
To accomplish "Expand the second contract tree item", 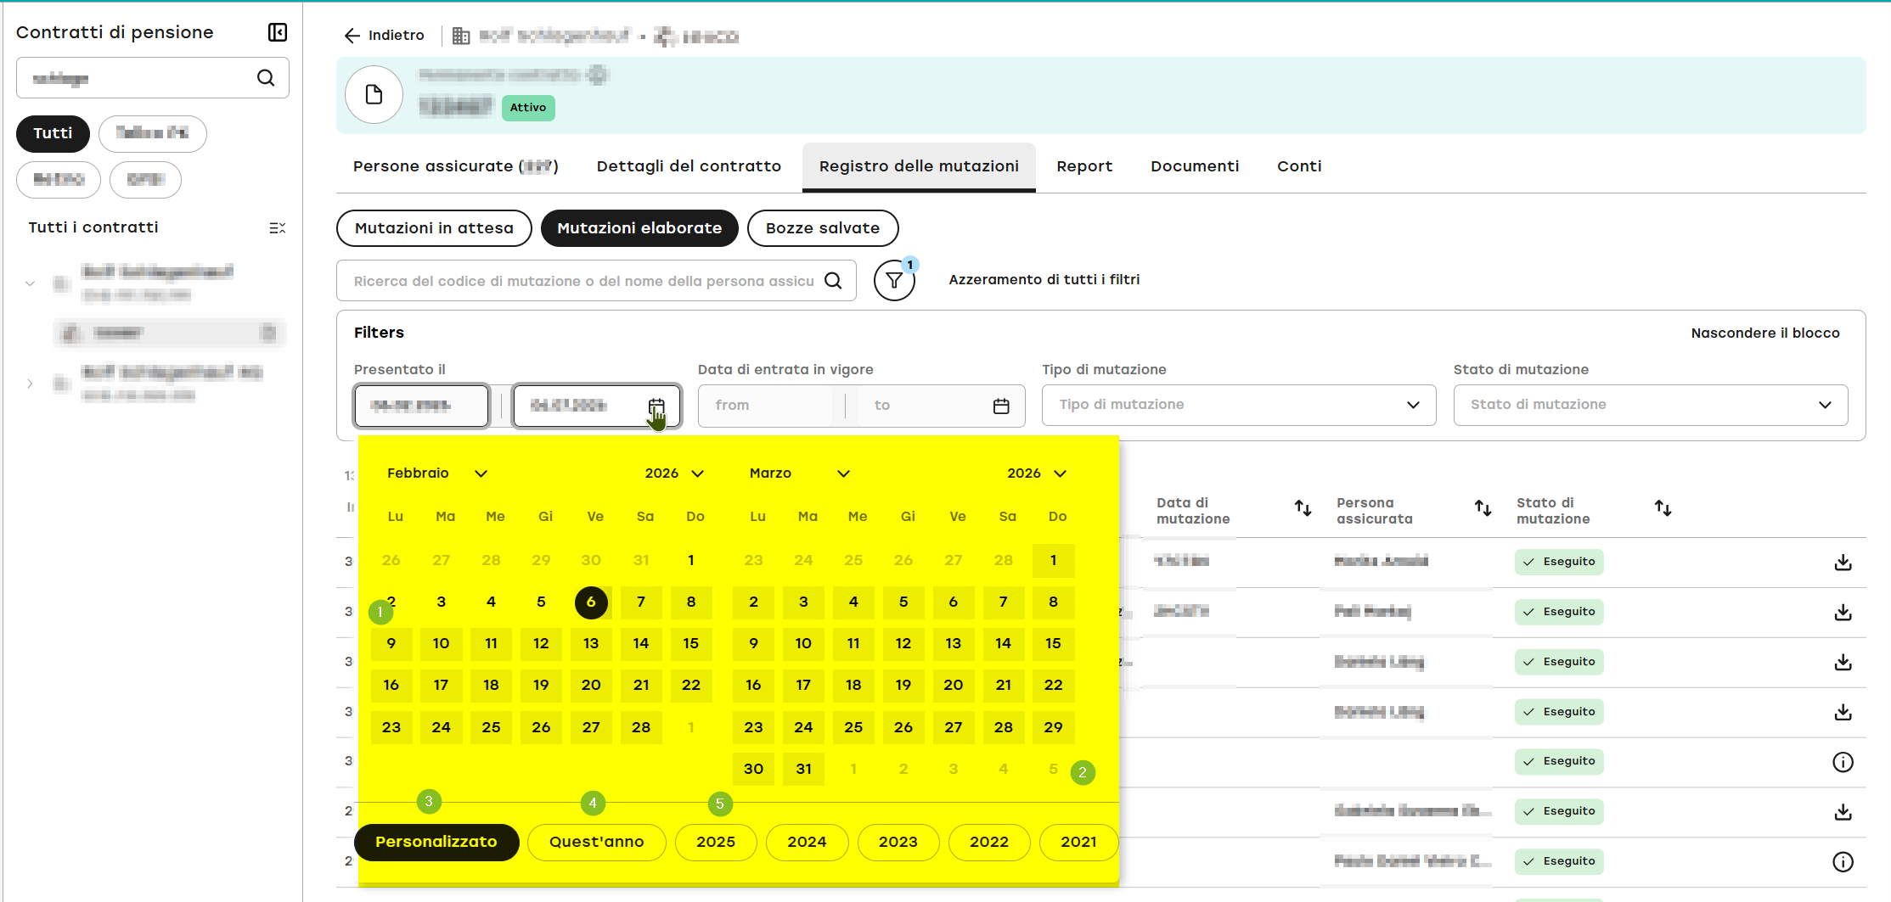I will 31,384.
